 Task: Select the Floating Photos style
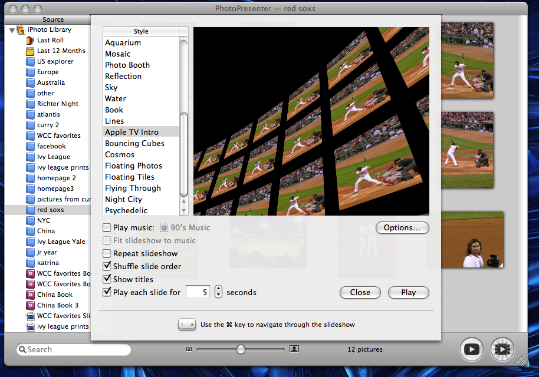point(141,166)
